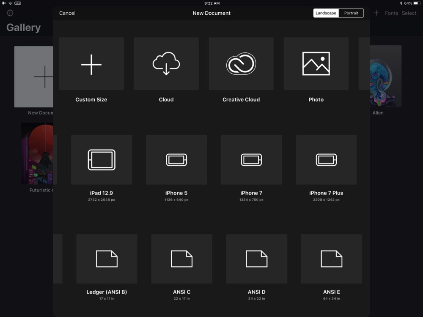Open Gallery settings gear icon
The height and width of the screenshot is (317, 423).
coord(10,13)
